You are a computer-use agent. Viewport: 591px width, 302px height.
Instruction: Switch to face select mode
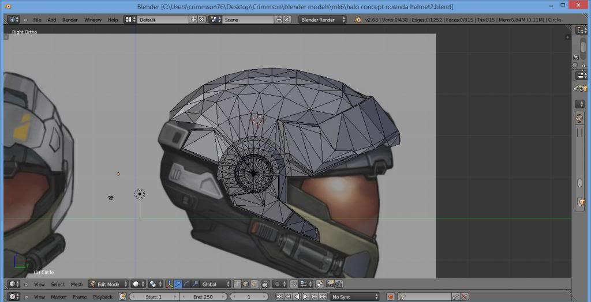click(255, 284)
